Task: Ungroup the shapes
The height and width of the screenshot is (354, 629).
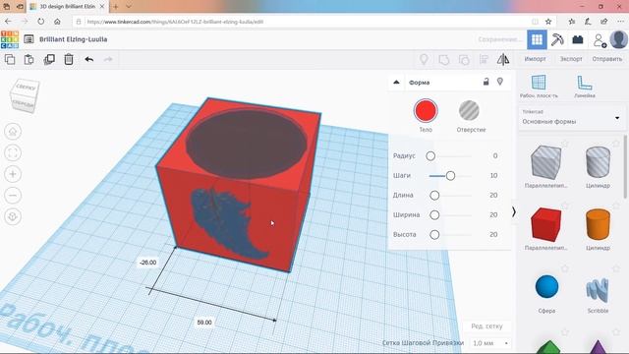Action: click(464, 60)
